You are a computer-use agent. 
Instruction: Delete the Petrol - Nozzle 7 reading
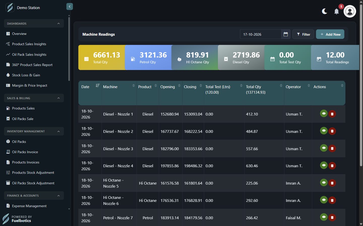click(x=332, y=217)
